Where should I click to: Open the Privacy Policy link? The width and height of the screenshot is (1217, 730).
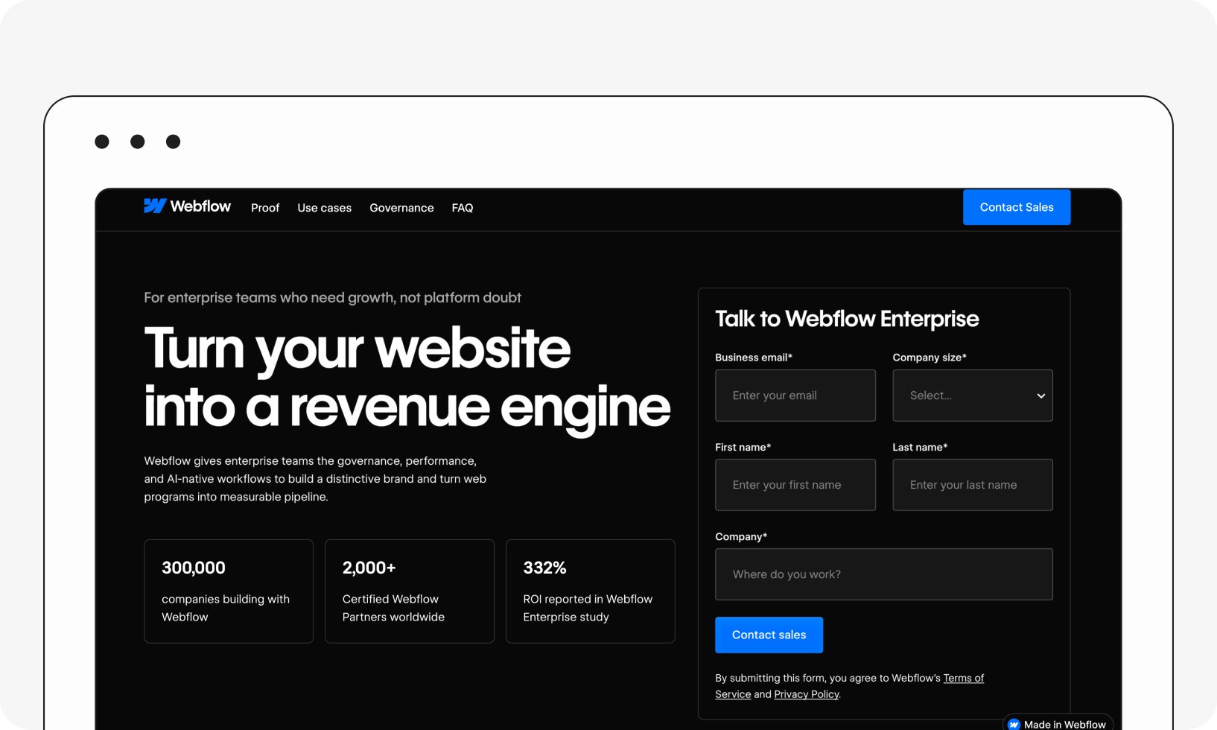tap(807, 694)
